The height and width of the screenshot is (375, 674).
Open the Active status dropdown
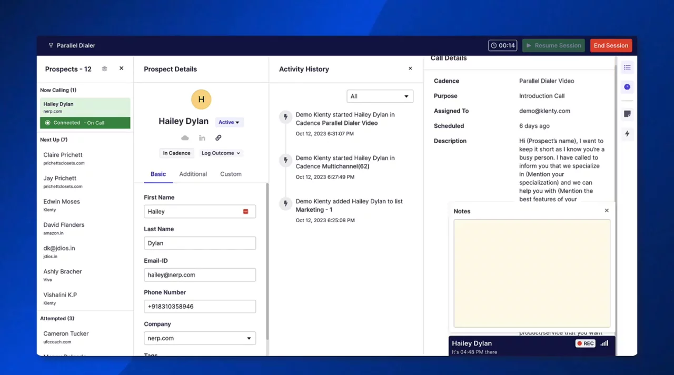pos(229,122)
